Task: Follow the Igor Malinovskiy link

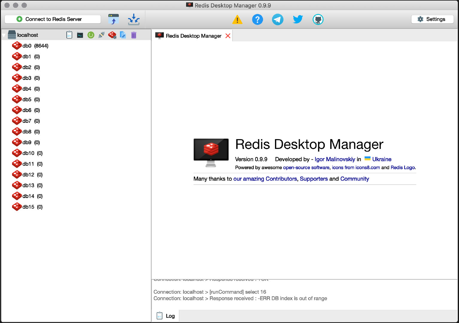Action: pos(335,159)
